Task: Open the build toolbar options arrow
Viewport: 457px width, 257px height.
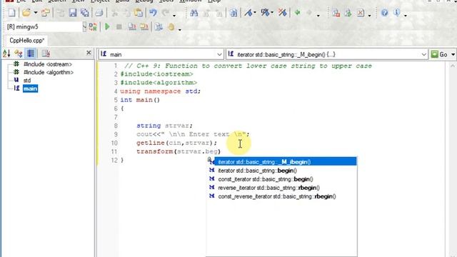Action: 179,29
